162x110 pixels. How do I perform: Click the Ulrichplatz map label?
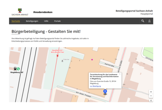click(x=149, y=59)
